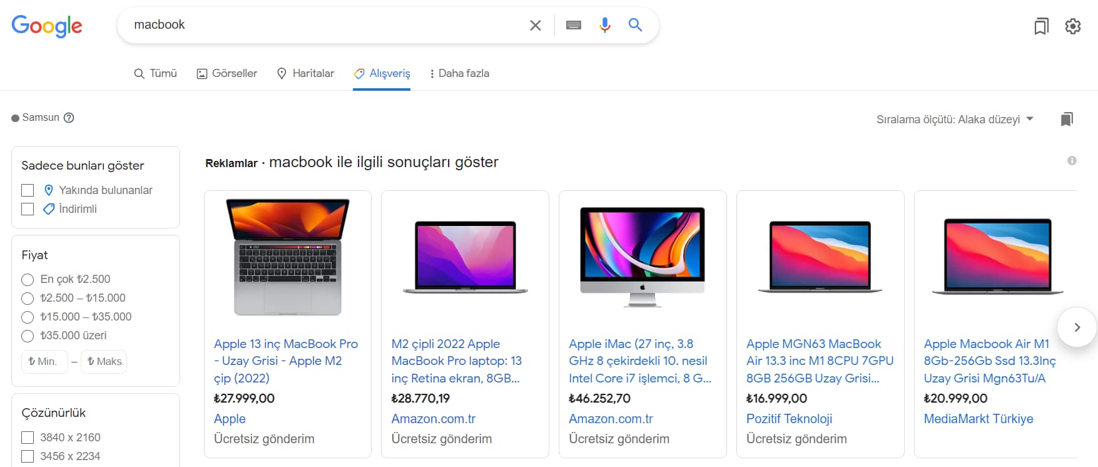Open the Apple Macbook Air M1 image
This screenshot has width=1098, height=467.
998,257
